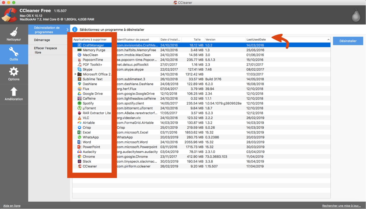This screenshot has height=209, width=366.
Task: Click last used date 17/04/2019
Action: coord(255,166)
